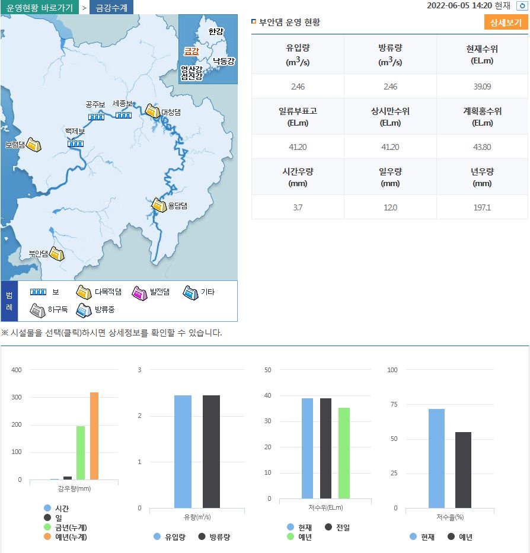Click the 부안댐 운영 현황 heading
The width and height of the screenshot is (530, 553).
(x=289, y=22)
